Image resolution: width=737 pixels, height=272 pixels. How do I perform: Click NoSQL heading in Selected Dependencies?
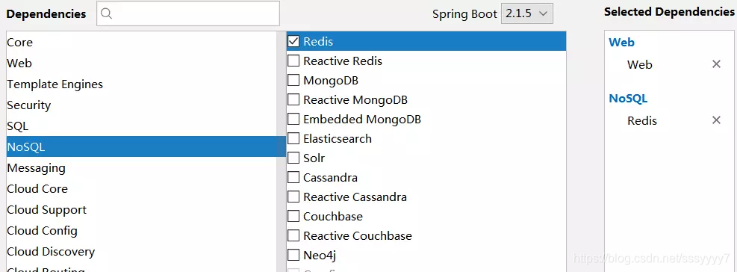(628, 99)
